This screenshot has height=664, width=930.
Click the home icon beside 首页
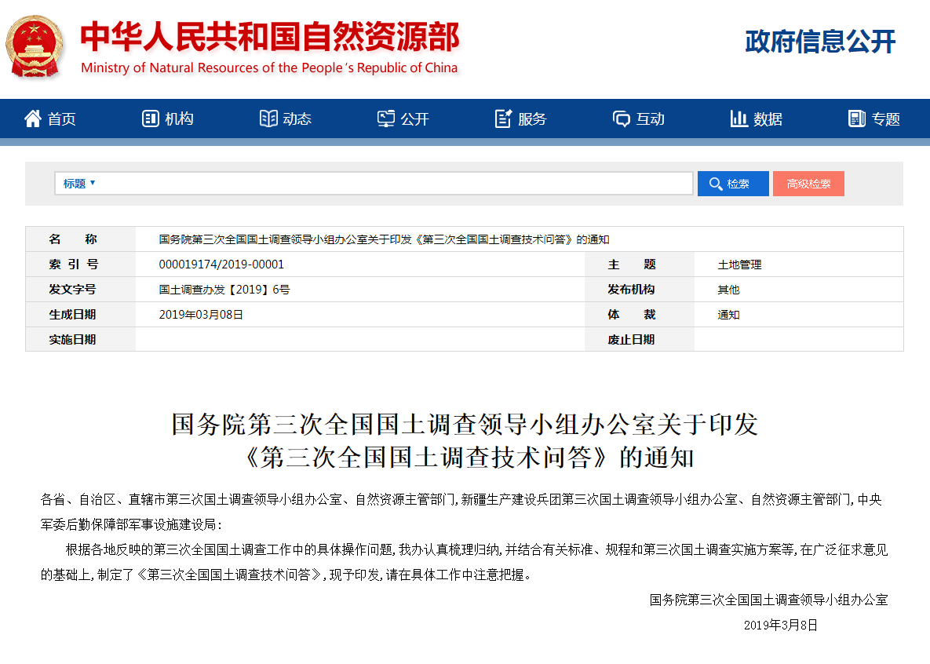point(33,119)
